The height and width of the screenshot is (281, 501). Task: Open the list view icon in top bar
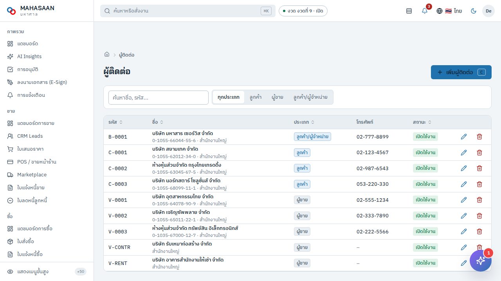point(409,11)
